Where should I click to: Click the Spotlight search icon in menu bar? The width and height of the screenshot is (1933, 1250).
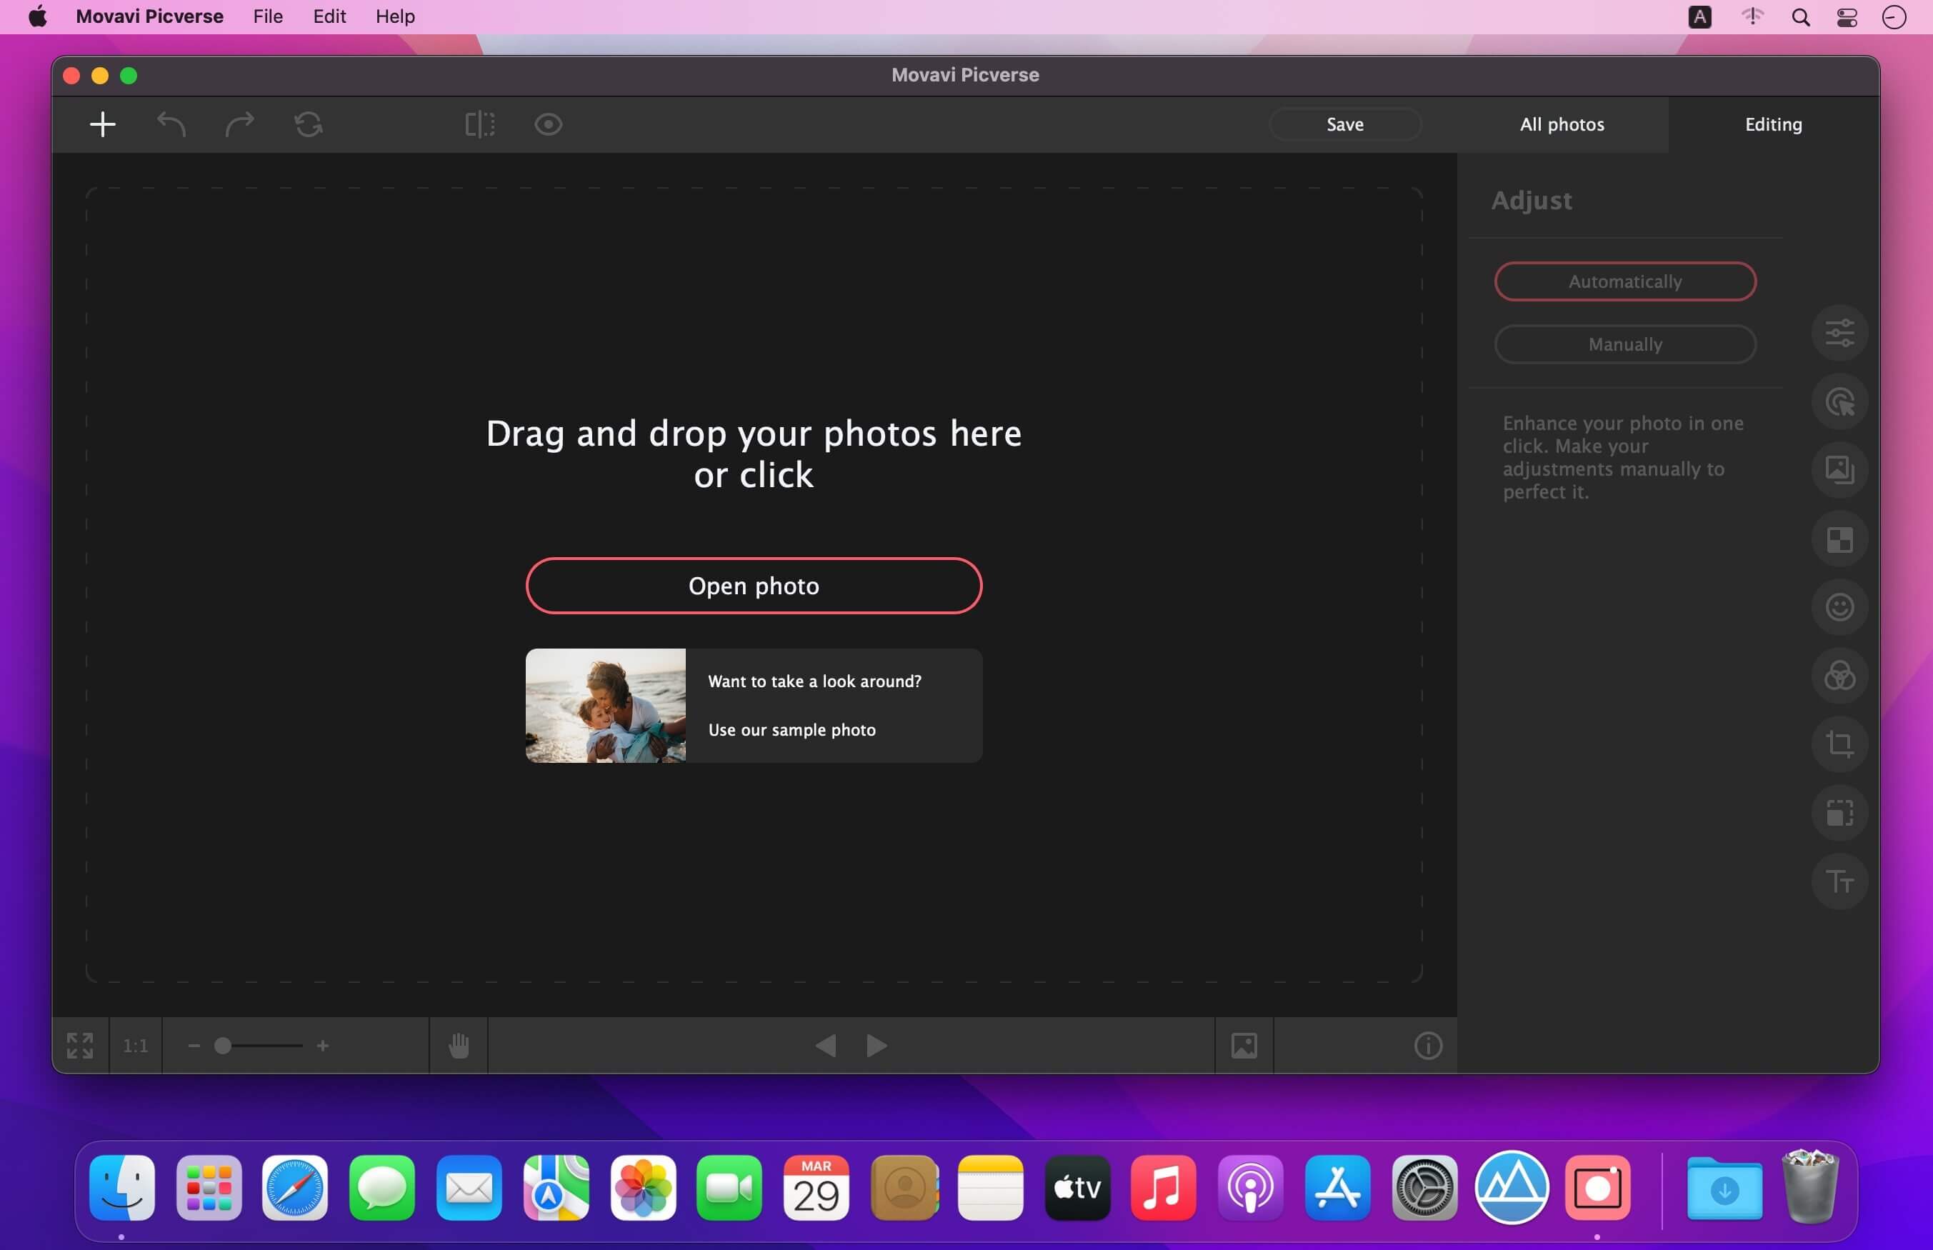1800,17
